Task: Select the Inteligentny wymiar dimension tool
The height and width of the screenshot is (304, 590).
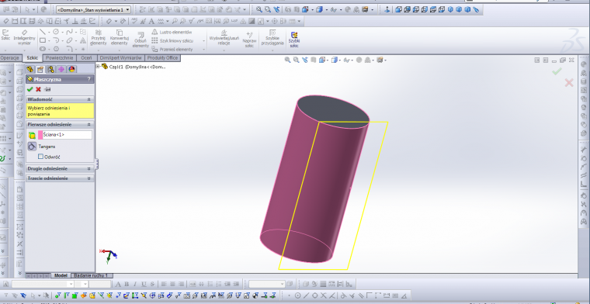Action: [25, 37]
